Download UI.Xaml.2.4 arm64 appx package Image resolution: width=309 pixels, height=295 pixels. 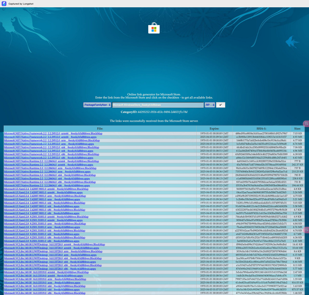(x=43, y=192)
